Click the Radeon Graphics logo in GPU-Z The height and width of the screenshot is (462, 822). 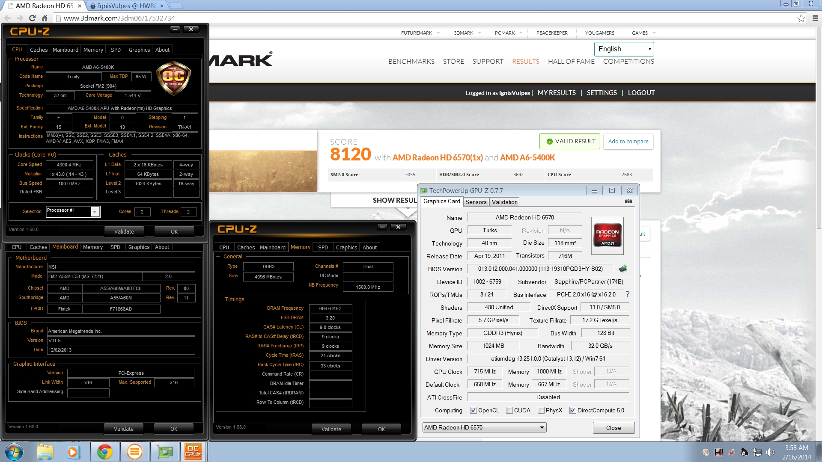click(x=607, y=235)
